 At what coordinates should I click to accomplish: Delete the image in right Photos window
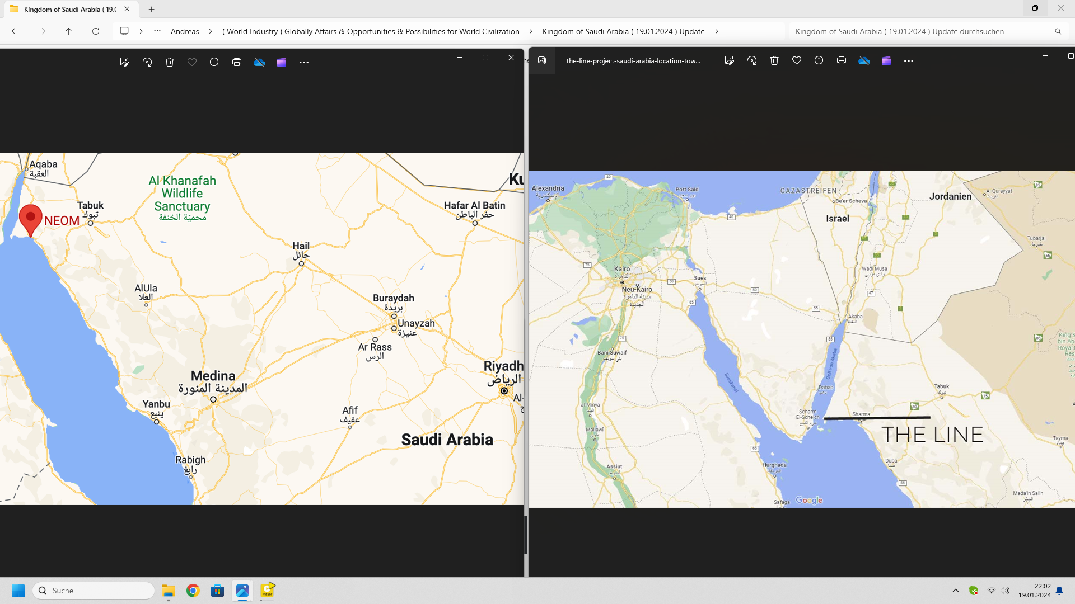[x=774, y=60]
